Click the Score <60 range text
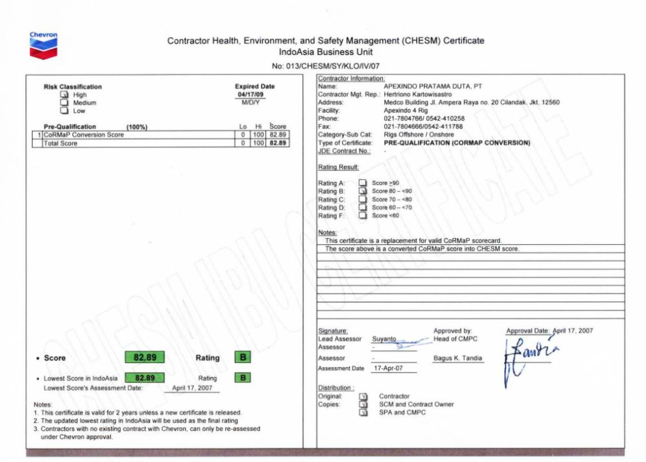 (x=385, y=216)
